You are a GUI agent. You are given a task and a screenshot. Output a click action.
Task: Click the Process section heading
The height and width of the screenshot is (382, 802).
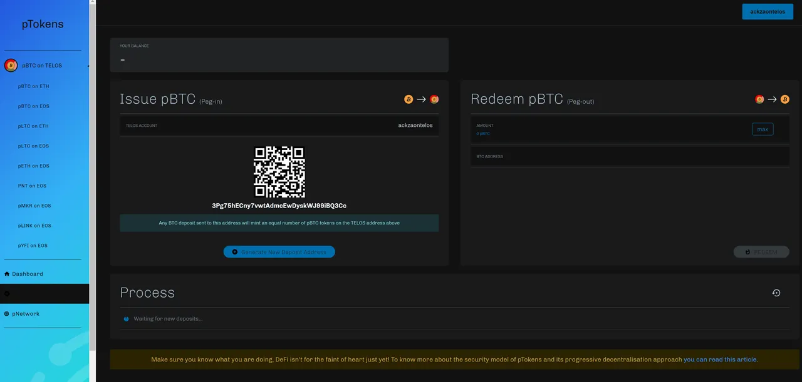[147, 293]
